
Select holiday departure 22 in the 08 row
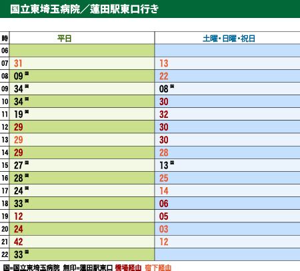coord(164,76)
